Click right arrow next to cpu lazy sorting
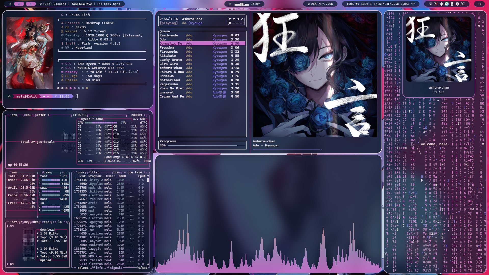Viewport: 489px width, 275px height. [x=145, y=172]
